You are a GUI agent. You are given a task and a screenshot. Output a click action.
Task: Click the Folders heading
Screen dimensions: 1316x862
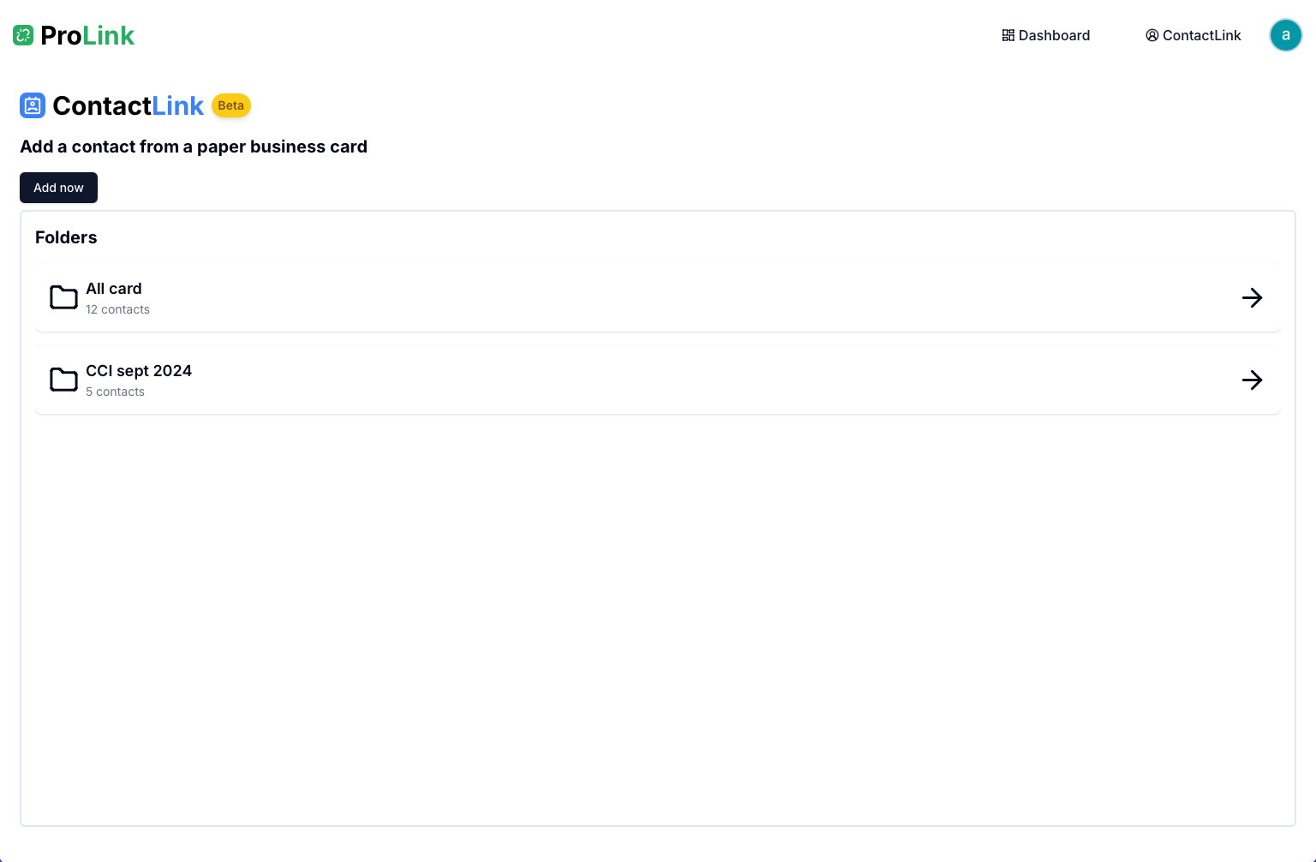pyautogui.click(x=66, y=237)
